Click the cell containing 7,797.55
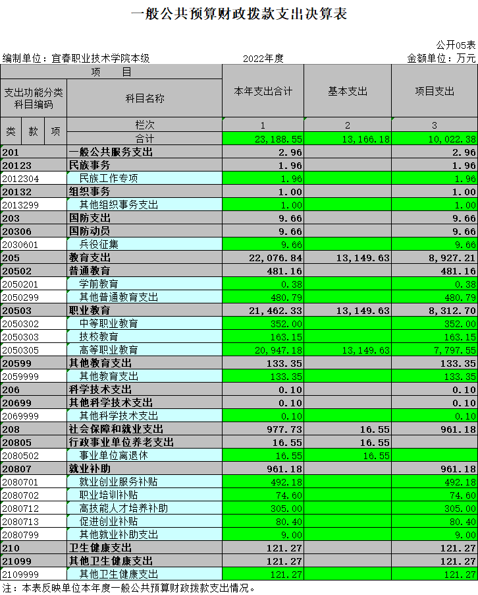 point(435,350)
